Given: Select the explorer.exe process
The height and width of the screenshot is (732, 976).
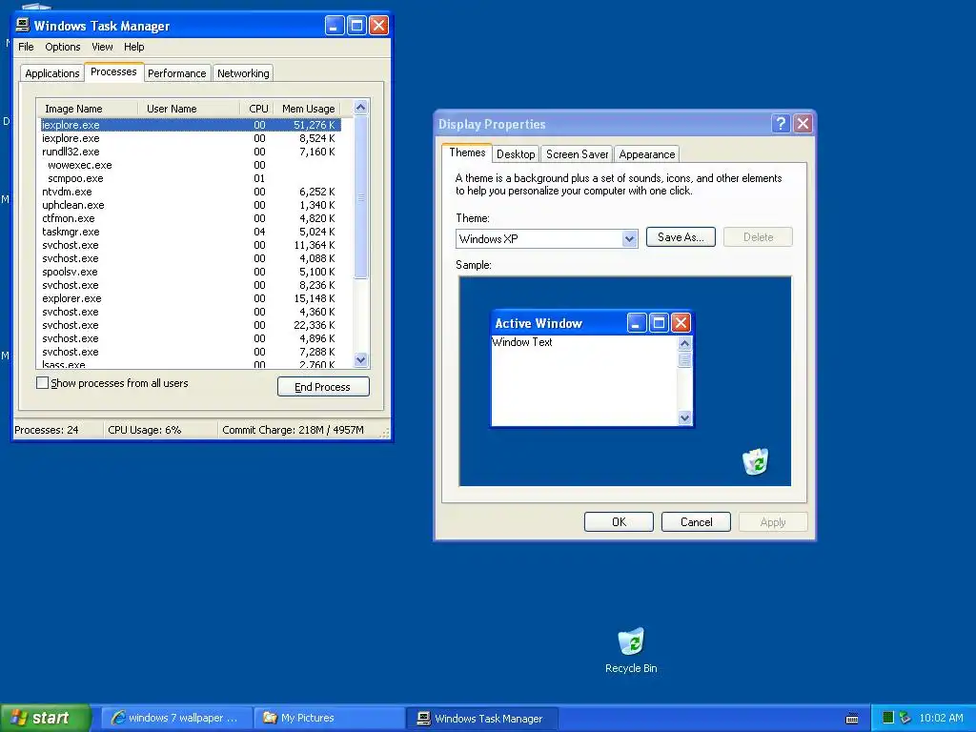Looking at the screenshot, I should tap(190, 298).
